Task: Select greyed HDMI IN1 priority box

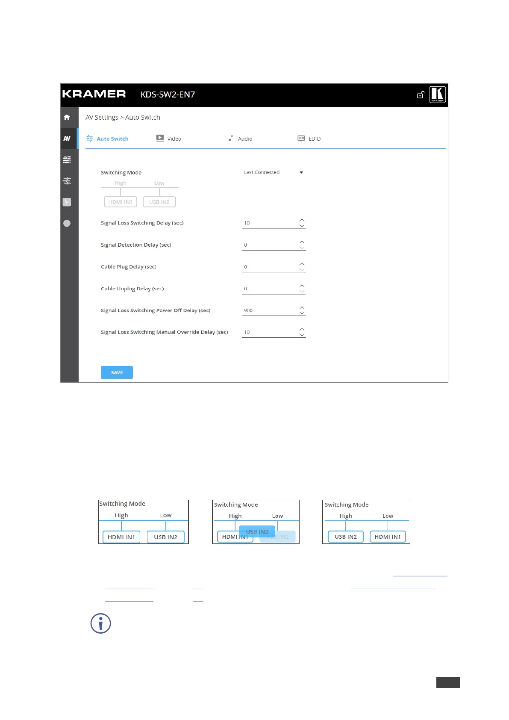Action: coord(121,202)
